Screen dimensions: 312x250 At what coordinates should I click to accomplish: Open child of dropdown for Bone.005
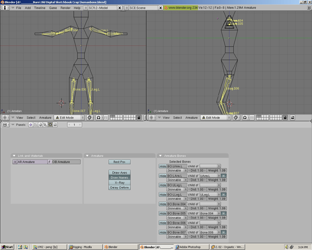click(210, 213)
